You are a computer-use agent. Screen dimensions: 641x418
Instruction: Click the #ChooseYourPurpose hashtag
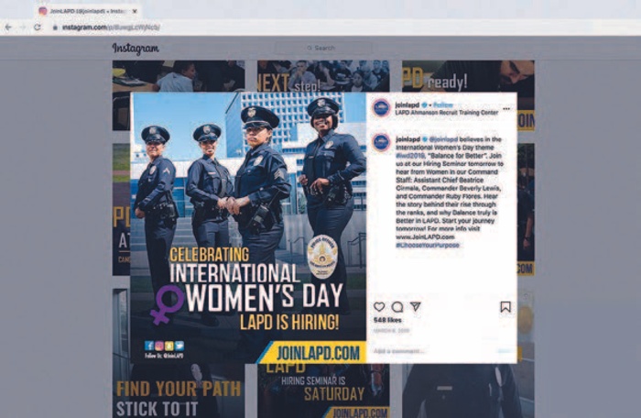[x=428, y=245]
